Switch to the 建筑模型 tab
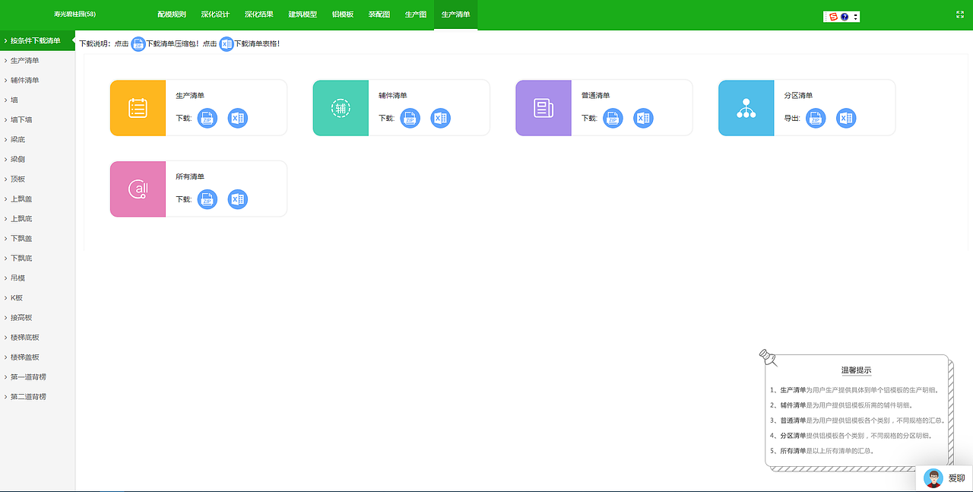The image size is (973, 492). [303, 14]
